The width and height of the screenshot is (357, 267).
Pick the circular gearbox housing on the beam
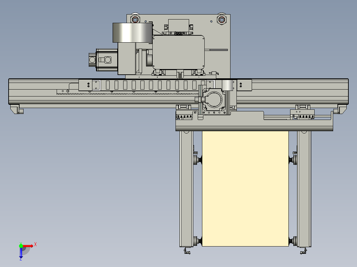click(x=214, y=100)
